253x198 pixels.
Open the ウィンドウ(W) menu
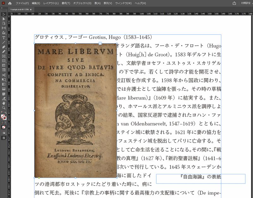(123, 3)
